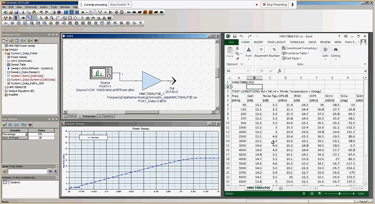Click Excel Undo arrow

pos(241,36)
